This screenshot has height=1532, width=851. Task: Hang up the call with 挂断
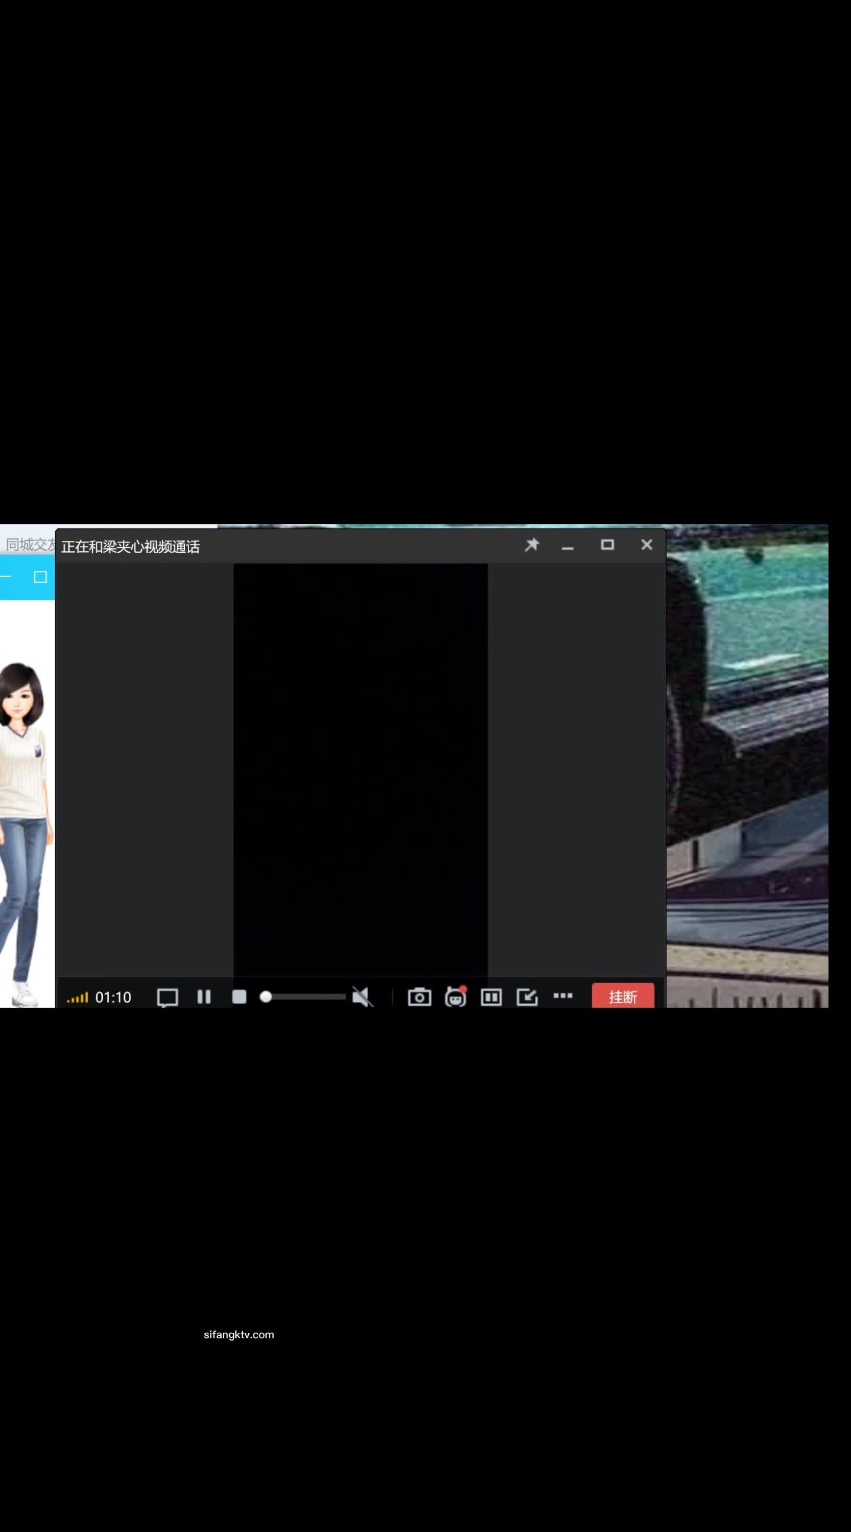tap(623, 997)
